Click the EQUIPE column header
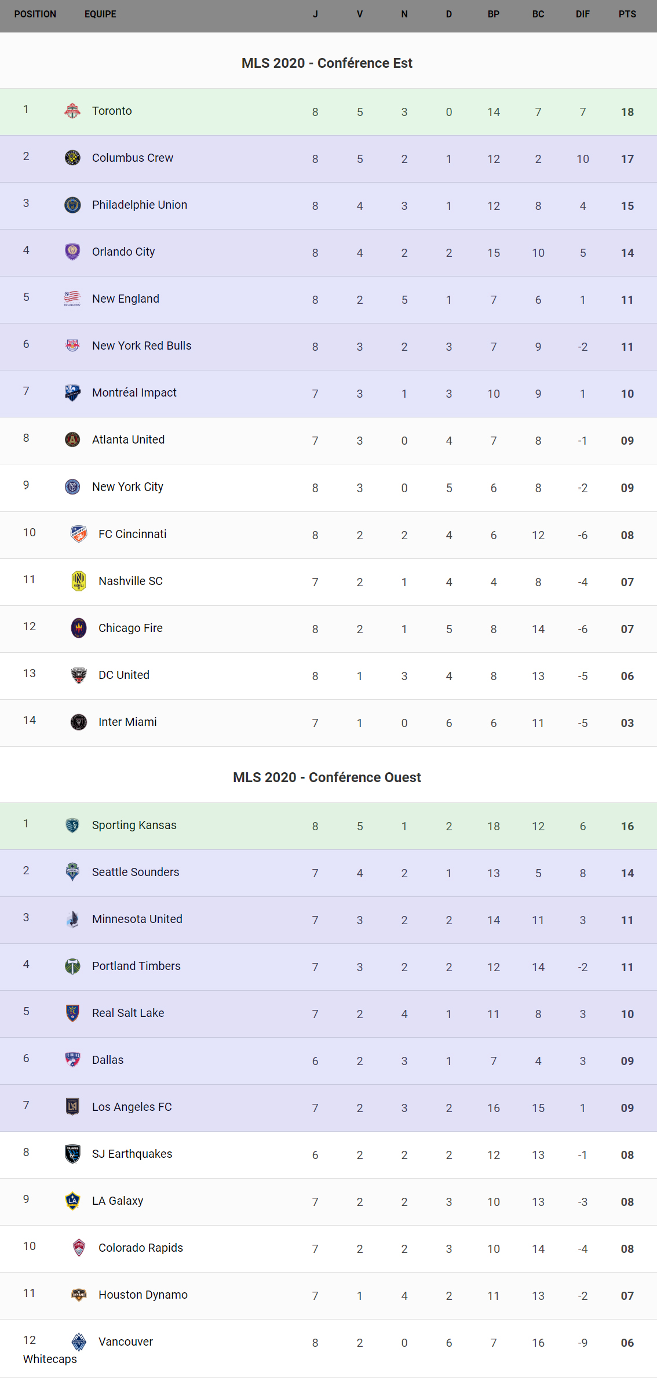The image size is (657, 1381). [x=100, y=14]
